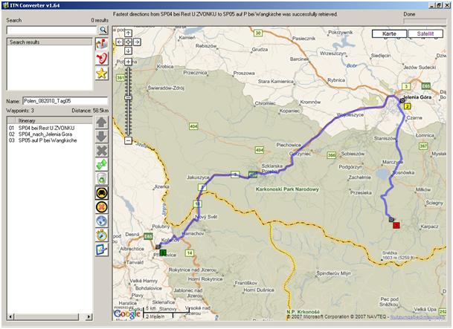Click the recycle bin clear itinerary icon
Screen dimensions: 453x329
102,179
